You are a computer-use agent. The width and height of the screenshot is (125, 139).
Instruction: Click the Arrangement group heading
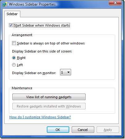coord(22,35)
